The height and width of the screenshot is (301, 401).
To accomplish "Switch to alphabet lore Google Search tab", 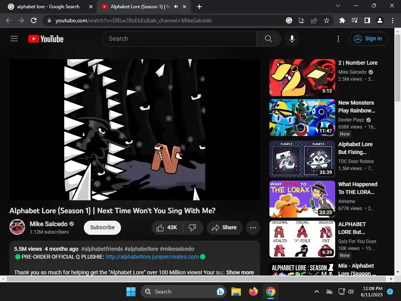I will coord(48,7).
